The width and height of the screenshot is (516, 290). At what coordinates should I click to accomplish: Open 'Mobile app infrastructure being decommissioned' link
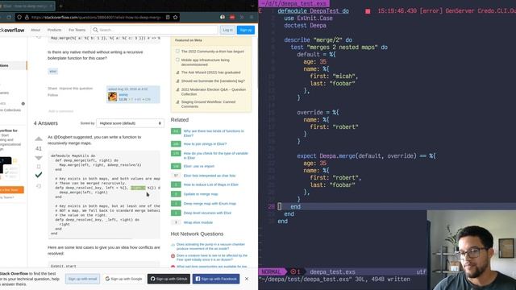(206, 62)
